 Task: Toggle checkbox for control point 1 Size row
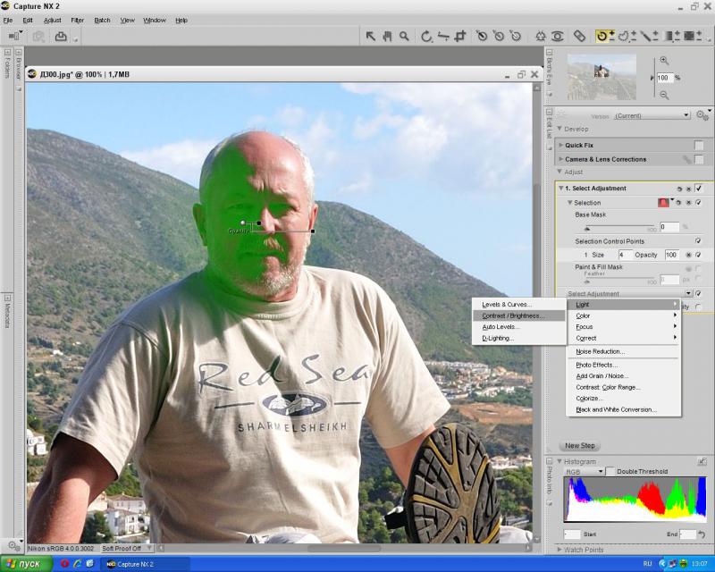click(x=698, y=255)
